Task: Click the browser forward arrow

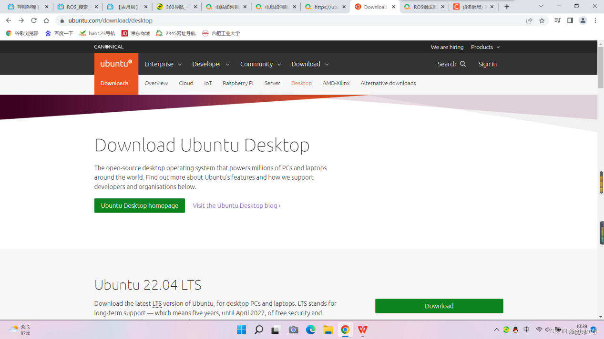Action: [21, 20]
